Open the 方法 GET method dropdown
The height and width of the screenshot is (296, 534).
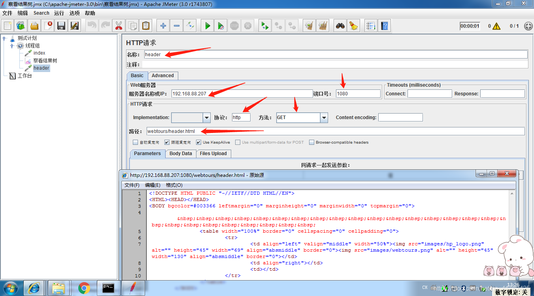click(324, 118)
